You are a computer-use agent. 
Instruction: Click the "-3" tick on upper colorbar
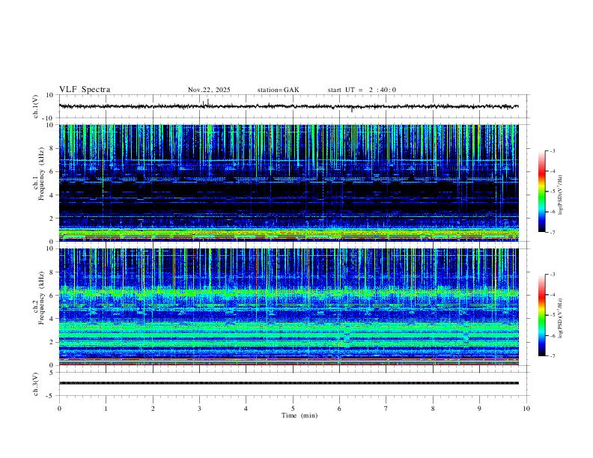pos(553,150)
